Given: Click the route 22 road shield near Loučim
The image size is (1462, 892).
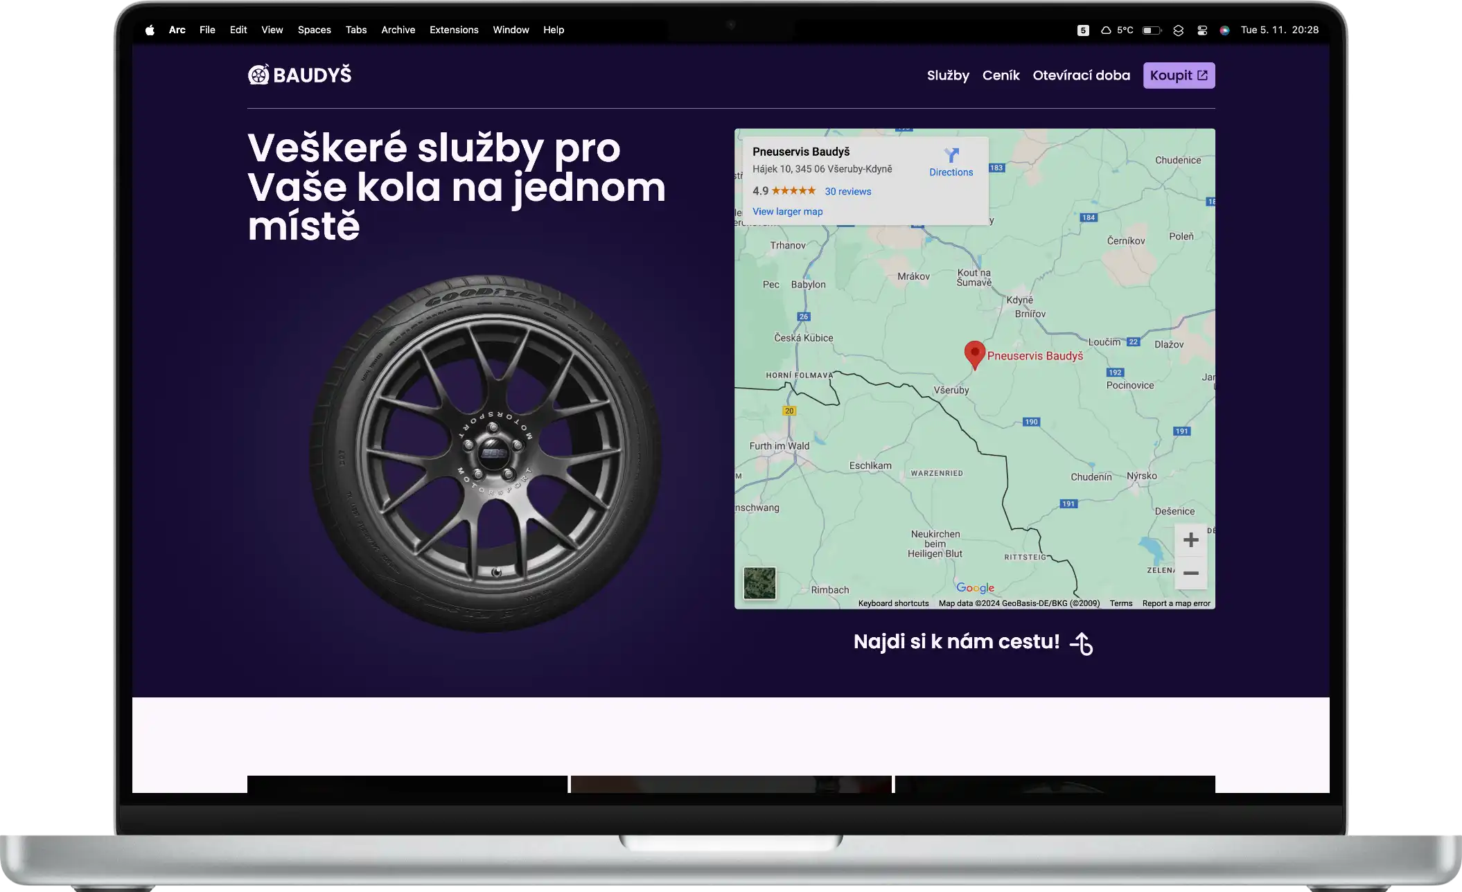Looking at the screenshot, I should 1134,341.
